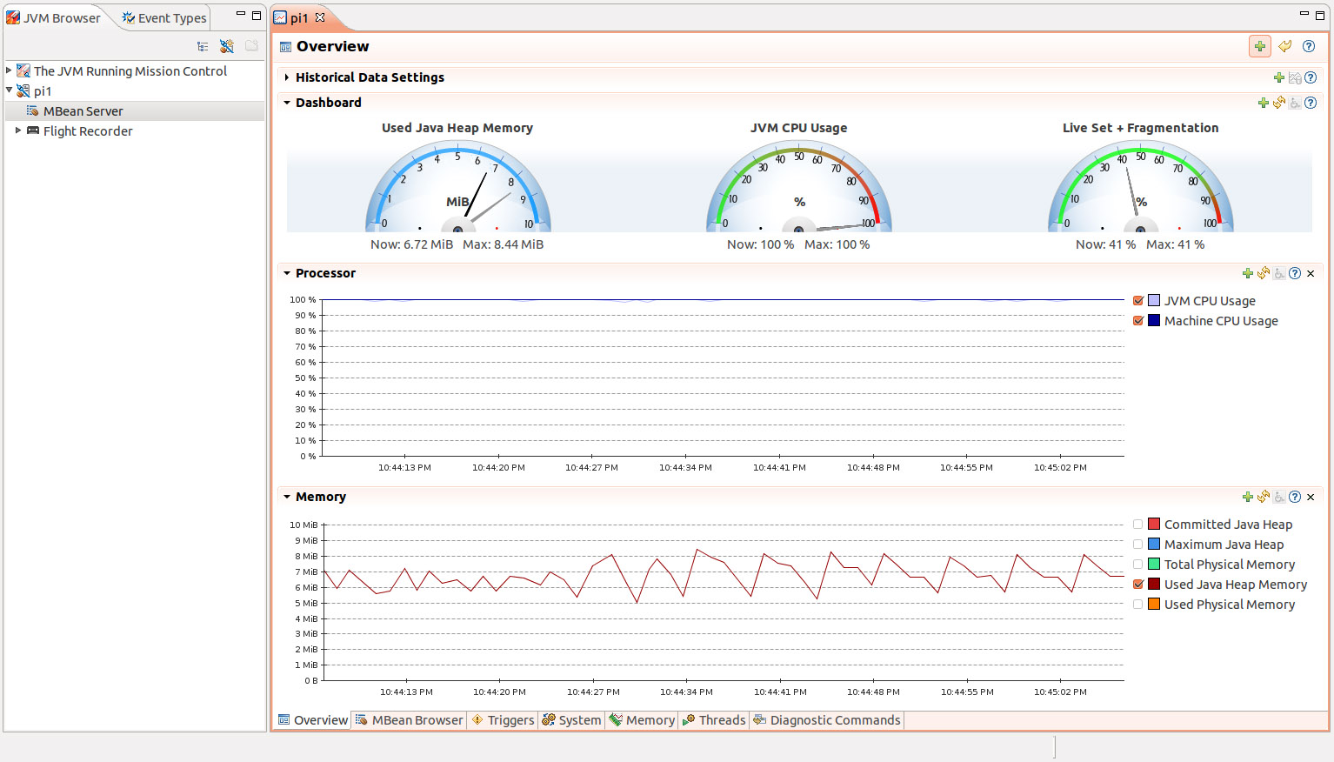Add a dial to the Dashboard section

1264,103
